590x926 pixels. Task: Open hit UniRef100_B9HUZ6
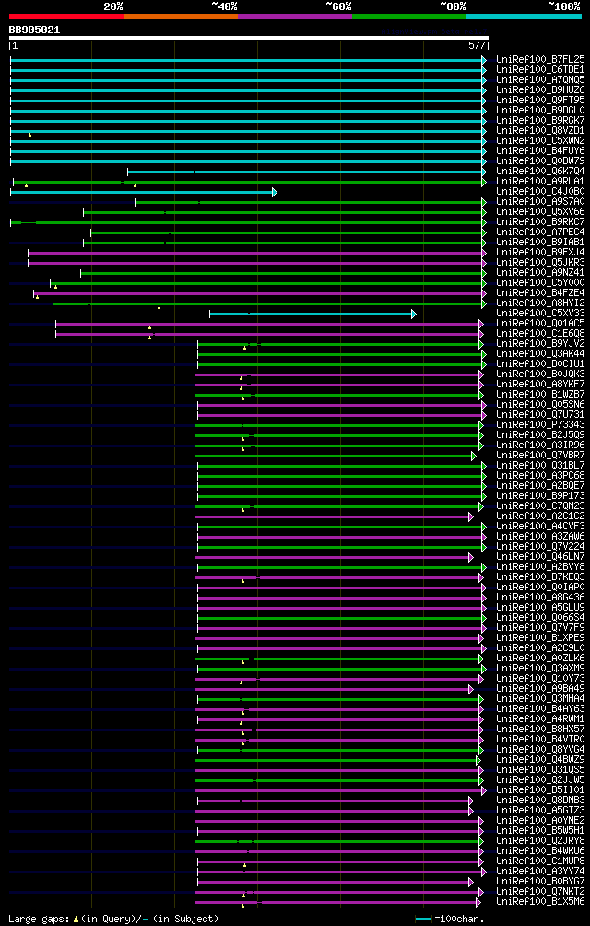pos(540,89)
